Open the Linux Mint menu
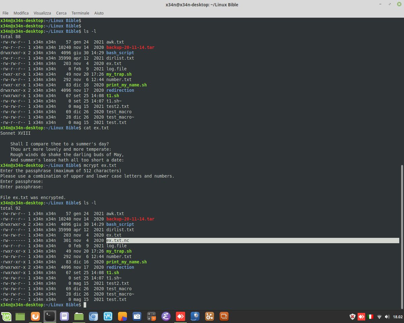404x323 pixels. click(6, 316)
